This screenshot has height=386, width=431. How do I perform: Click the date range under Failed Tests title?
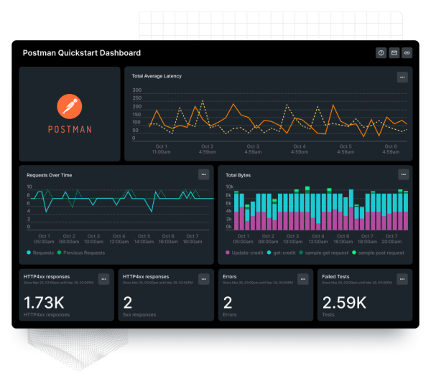(x=357, y=283)
